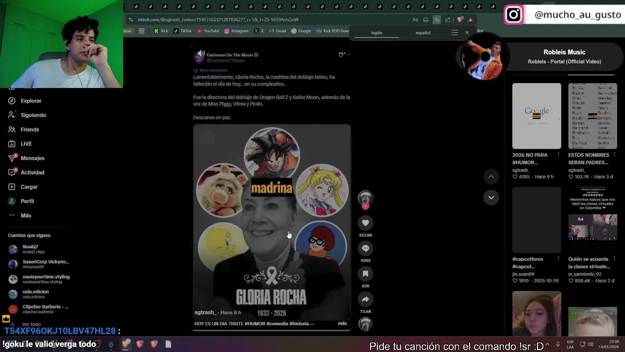The image size is (625, 352).
Task: Click the #HUMOR hashtag
Action: point(255,324)
